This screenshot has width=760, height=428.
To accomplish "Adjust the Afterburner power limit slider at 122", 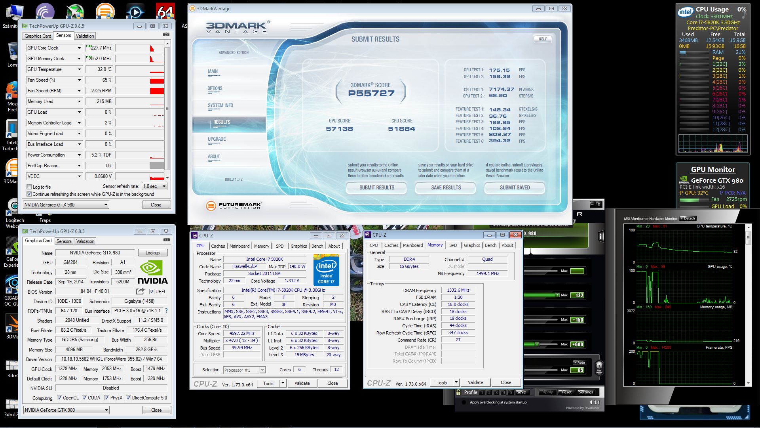I will [x=557, y=295].
